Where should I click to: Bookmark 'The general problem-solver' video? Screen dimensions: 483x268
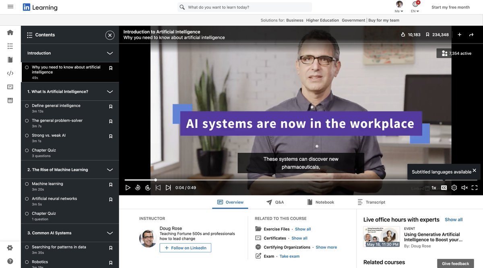111,121
